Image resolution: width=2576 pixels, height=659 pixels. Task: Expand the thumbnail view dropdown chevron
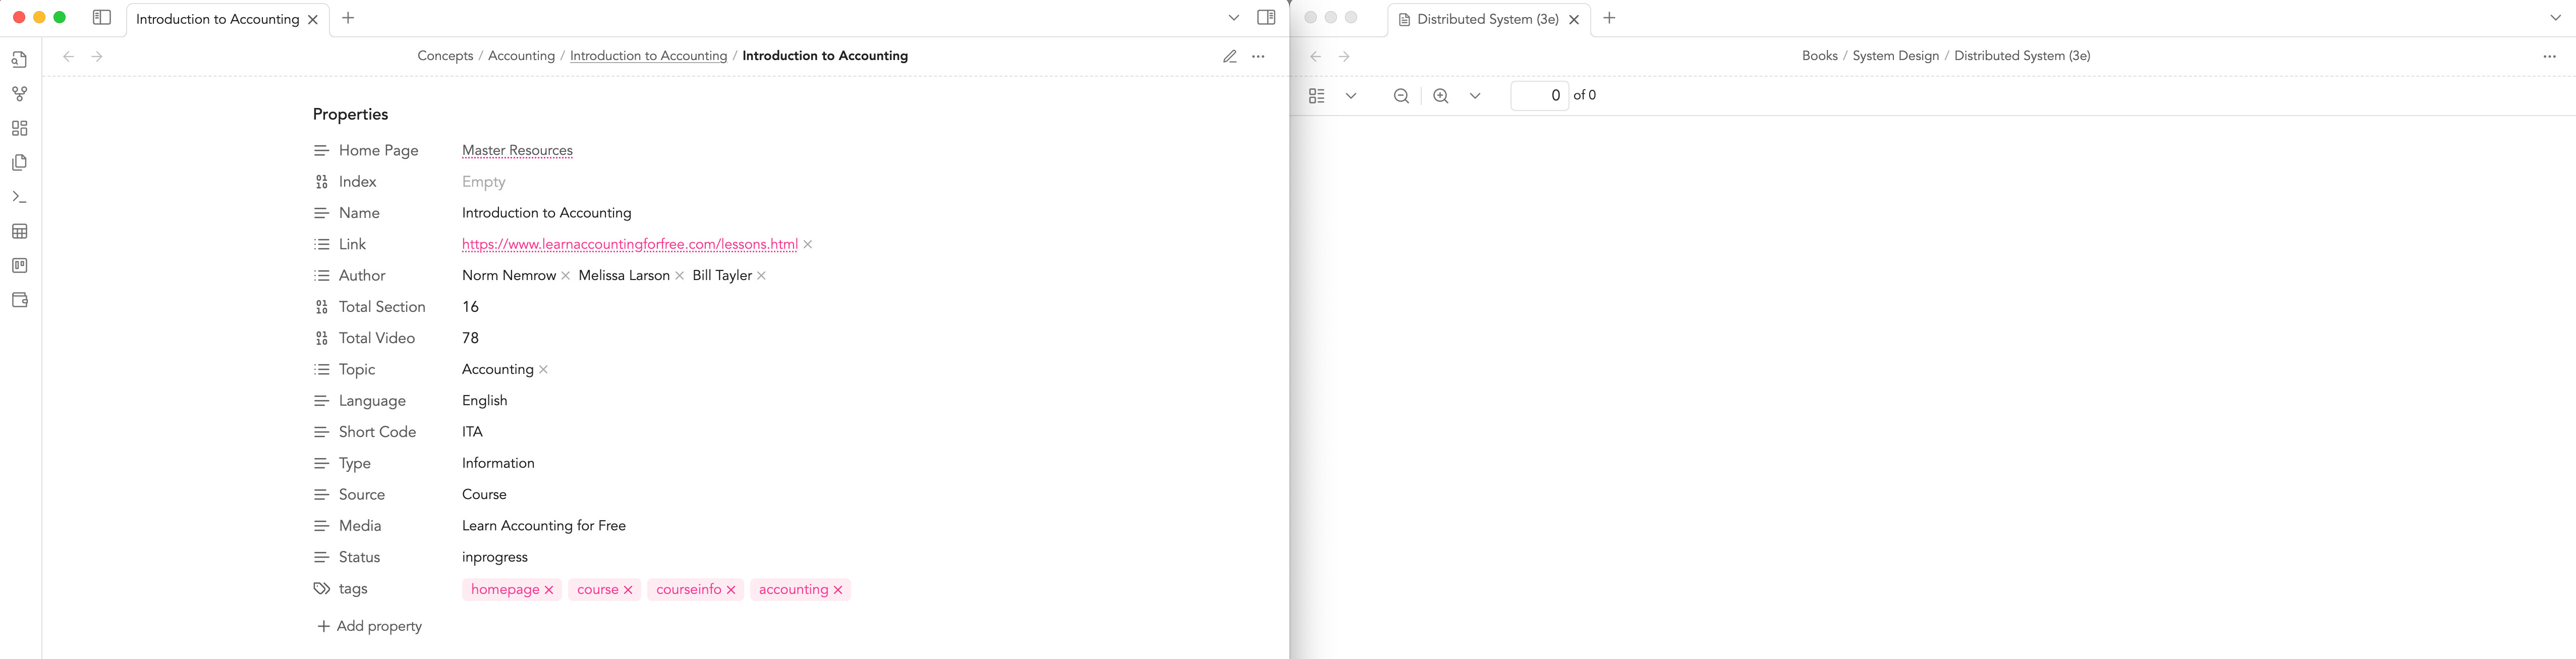(1352, 95)
